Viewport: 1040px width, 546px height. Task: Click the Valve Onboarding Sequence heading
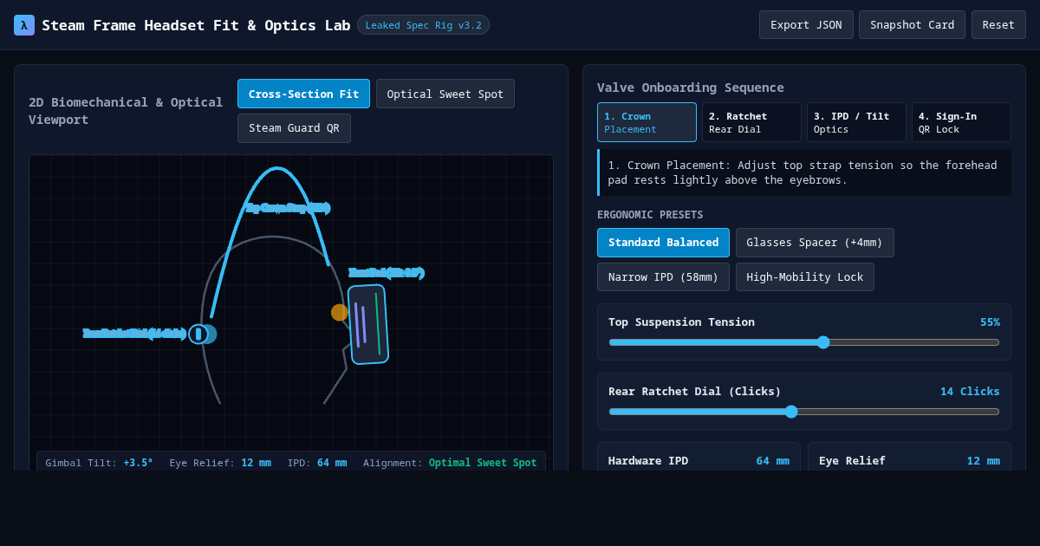point(690,88)
